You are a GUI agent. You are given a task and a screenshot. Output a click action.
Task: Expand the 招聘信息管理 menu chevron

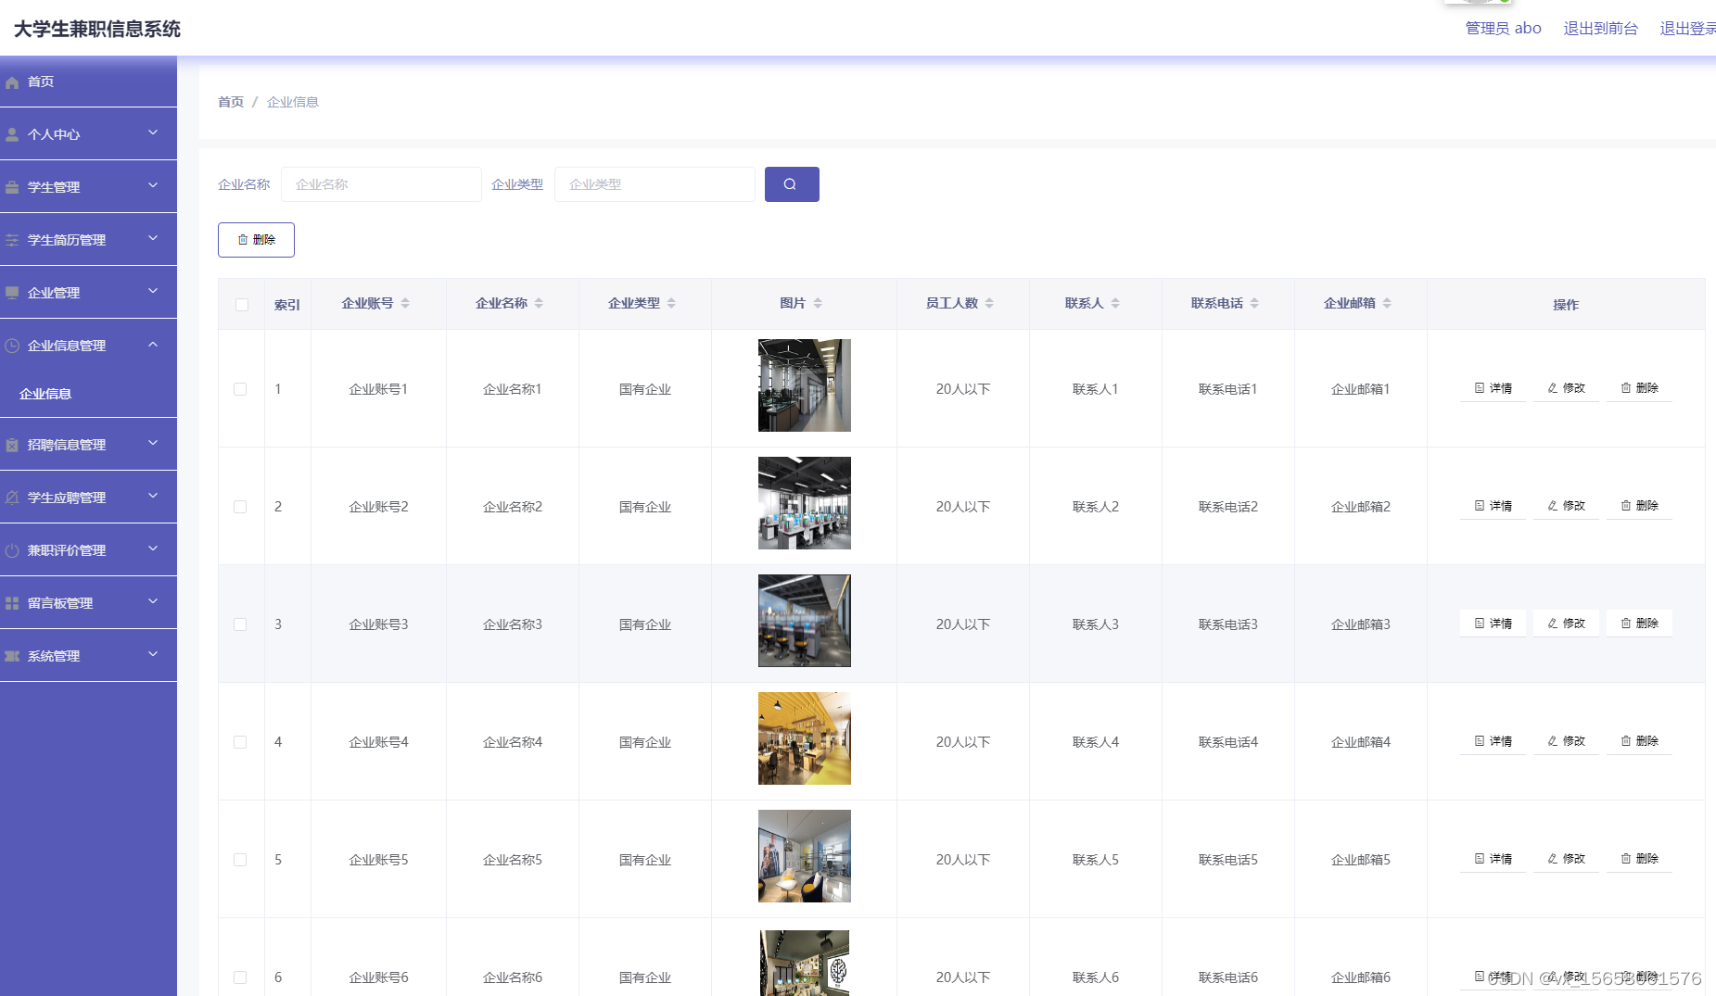[153, 443]
